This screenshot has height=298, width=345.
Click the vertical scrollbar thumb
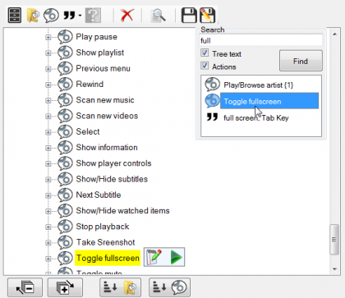coord(334,240)
